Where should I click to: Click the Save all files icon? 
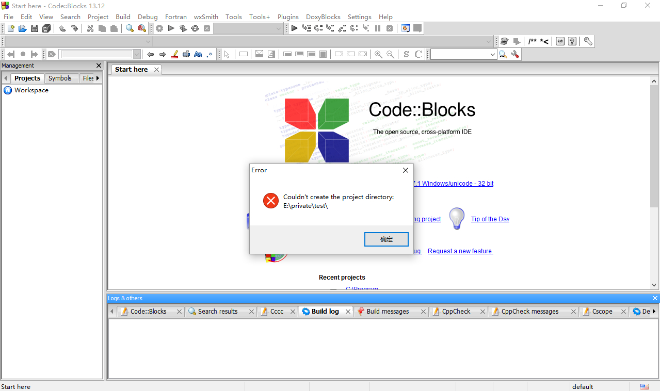pyautogui.click(x=46, y=28)
